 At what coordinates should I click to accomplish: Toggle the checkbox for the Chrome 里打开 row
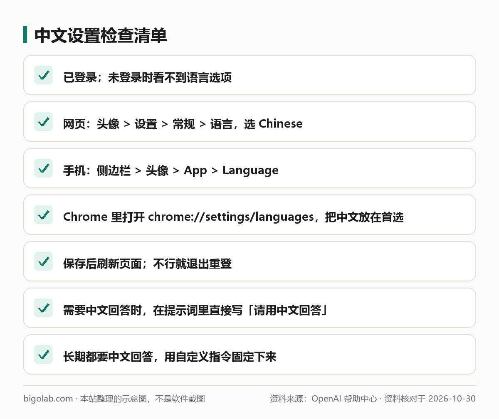(43, 215)
